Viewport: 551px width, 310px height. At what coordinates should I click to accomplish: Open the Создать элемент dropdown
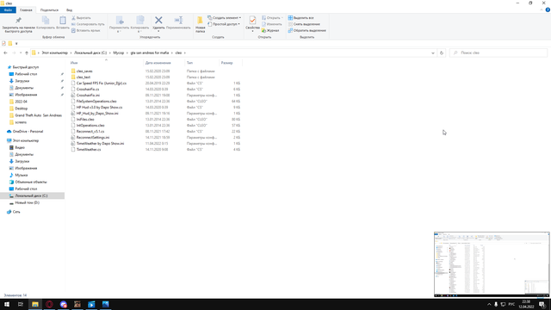[x=224, y=17]
